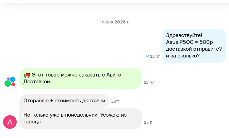229x138 pixels.
Task: Select the "Asus P5QC = 500р" line
Action: click(190, 42)
